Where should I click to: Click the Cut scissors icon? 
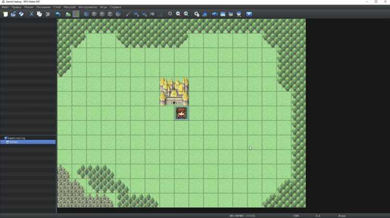click(31, 14)
